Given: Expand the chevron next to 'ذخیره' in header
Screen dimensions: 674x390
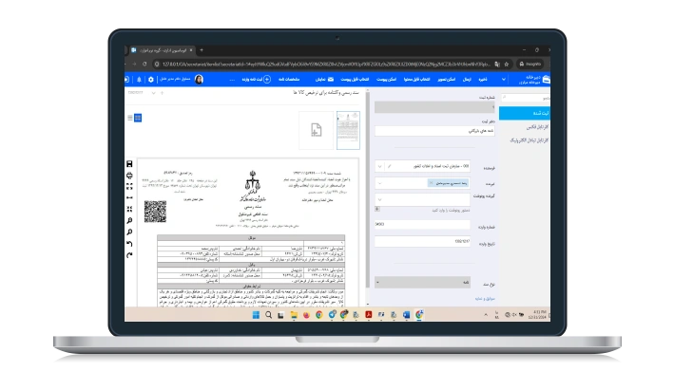Looking at the screenshot, I should point(504,80).
